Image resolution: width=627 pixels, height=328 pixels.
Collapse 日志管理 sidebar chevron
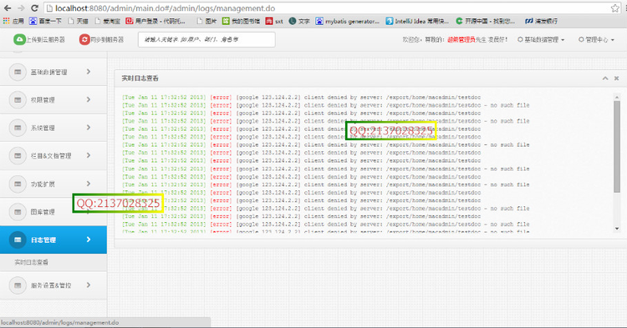89,240
